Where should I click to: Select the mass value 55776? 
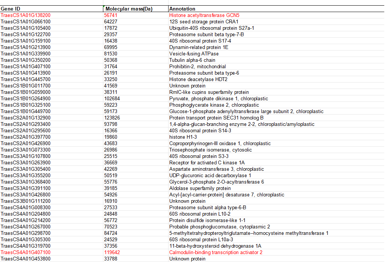coord(111,182)
